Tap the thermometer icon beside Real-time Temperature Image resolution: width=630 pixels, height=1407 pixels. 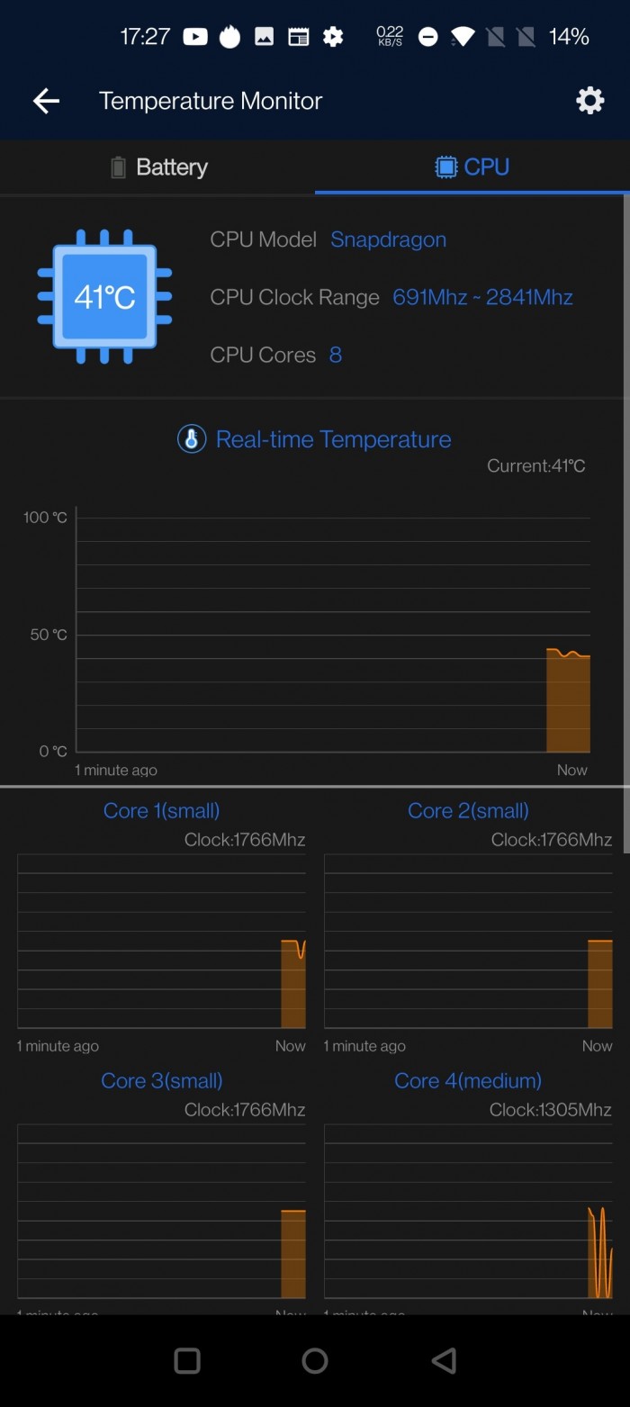click(x=192, y=439)
